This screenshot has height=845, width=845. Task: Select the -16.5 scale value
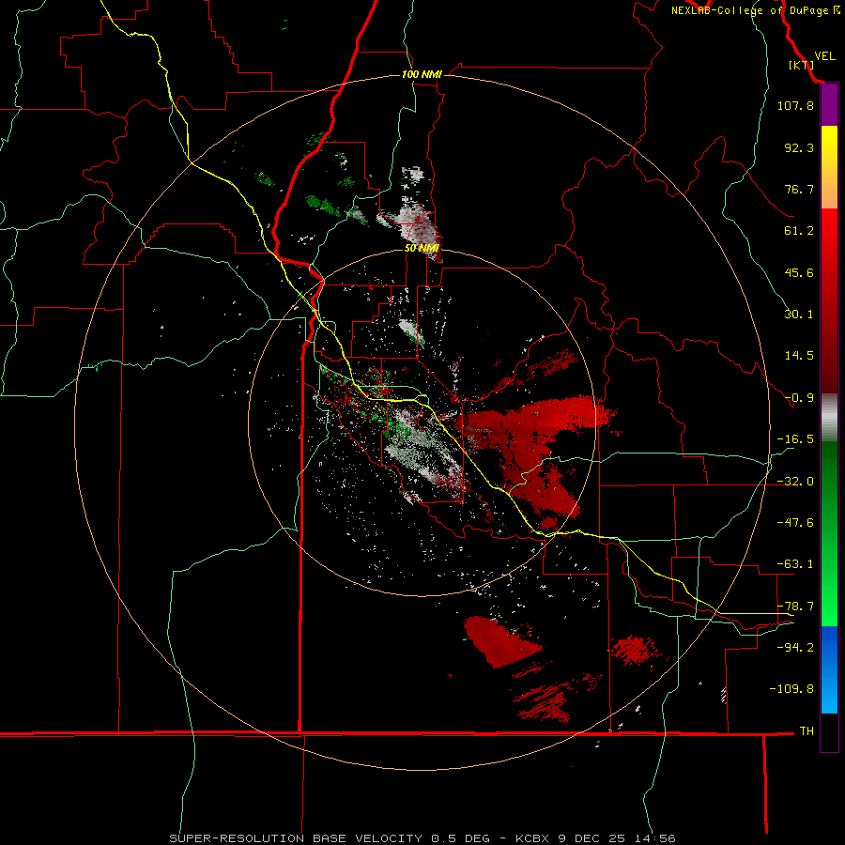(x=795, y=439)
